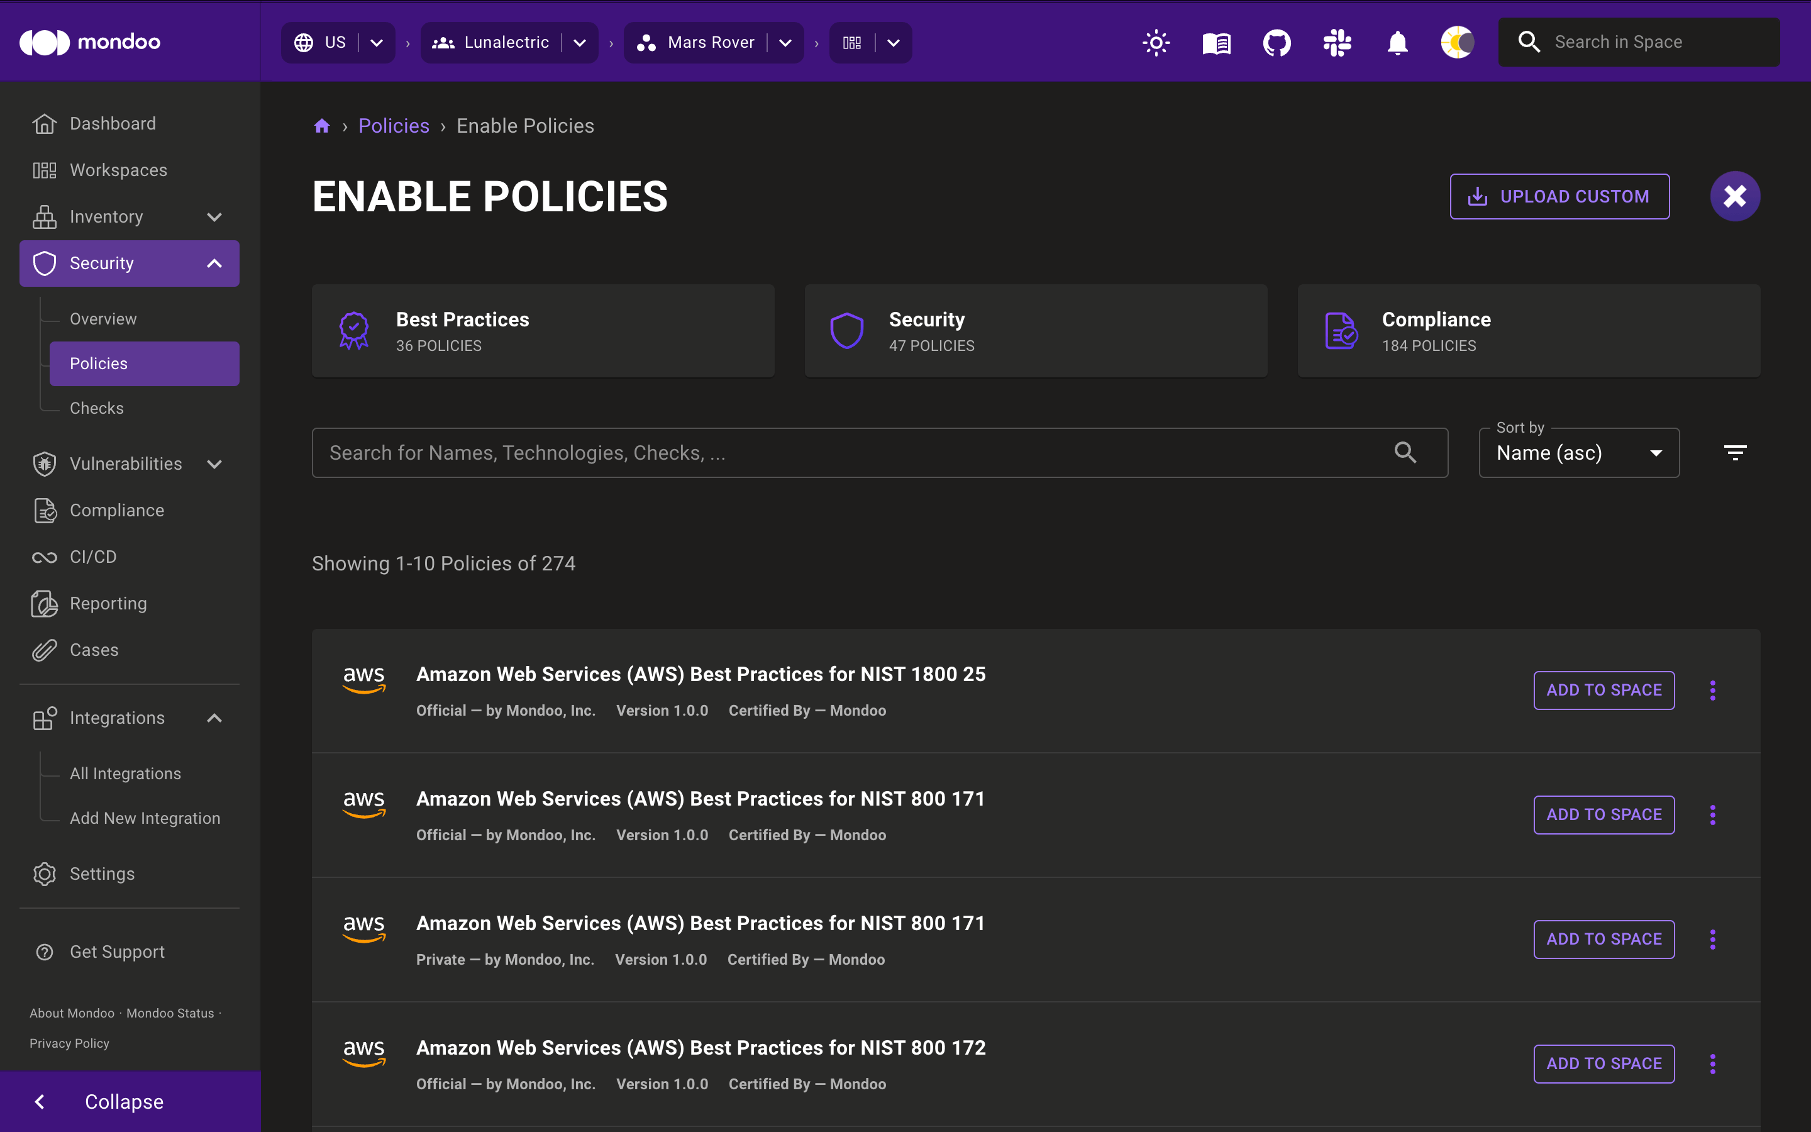Open Compliance in sidebar
1811x1132 pixels.
coord(130,511)
